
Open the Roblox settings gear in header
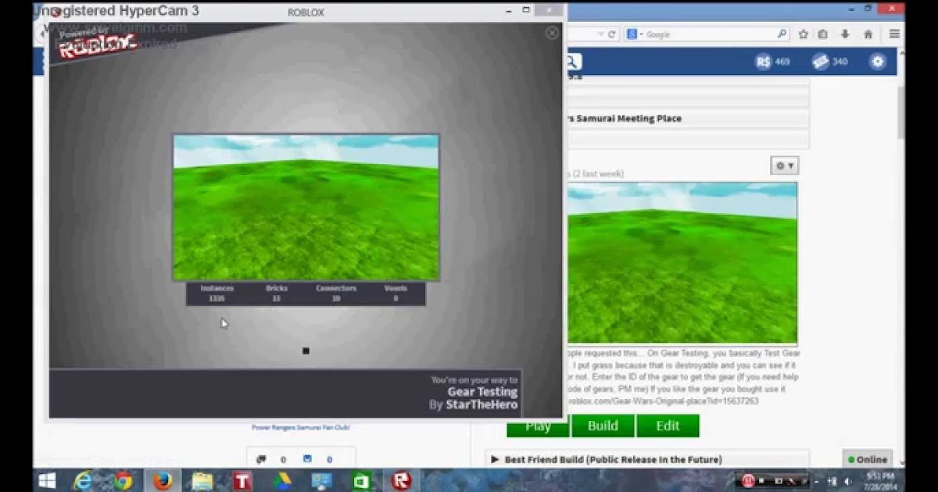(878, 62)
